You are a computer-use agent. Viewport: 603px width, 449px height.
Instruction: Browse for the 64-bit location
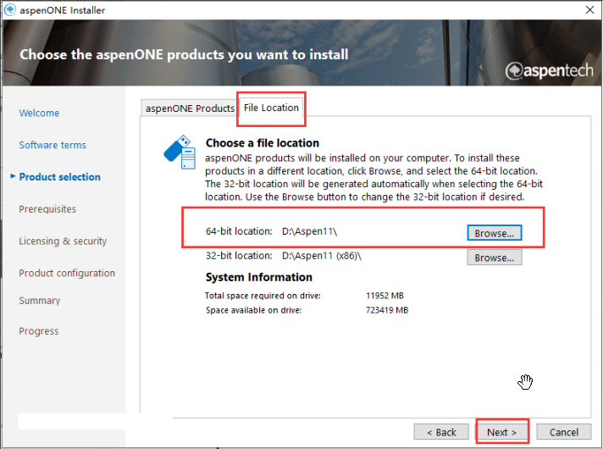pyautogui.click(x=494, y=233)
